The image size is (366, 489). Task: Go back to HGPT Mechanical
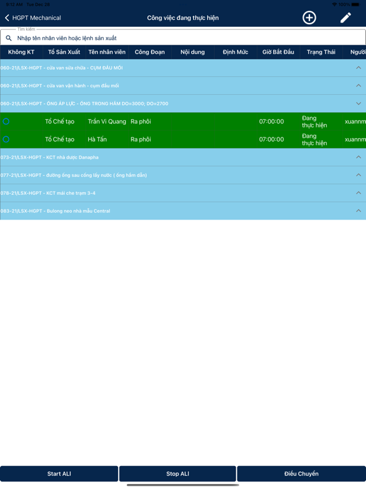click(x=33, y=18)
